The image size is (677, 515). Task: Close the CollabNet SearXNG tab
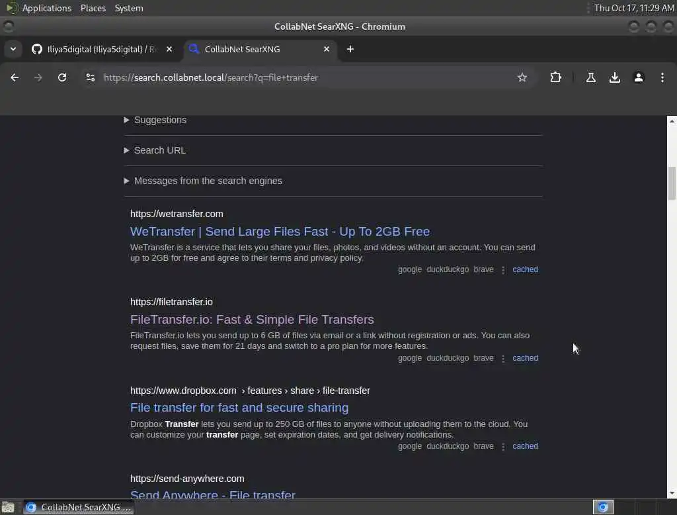(327, 49)
